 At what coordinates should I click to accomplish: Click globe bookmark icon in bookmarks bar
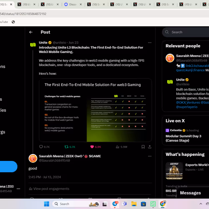(13, 22)
